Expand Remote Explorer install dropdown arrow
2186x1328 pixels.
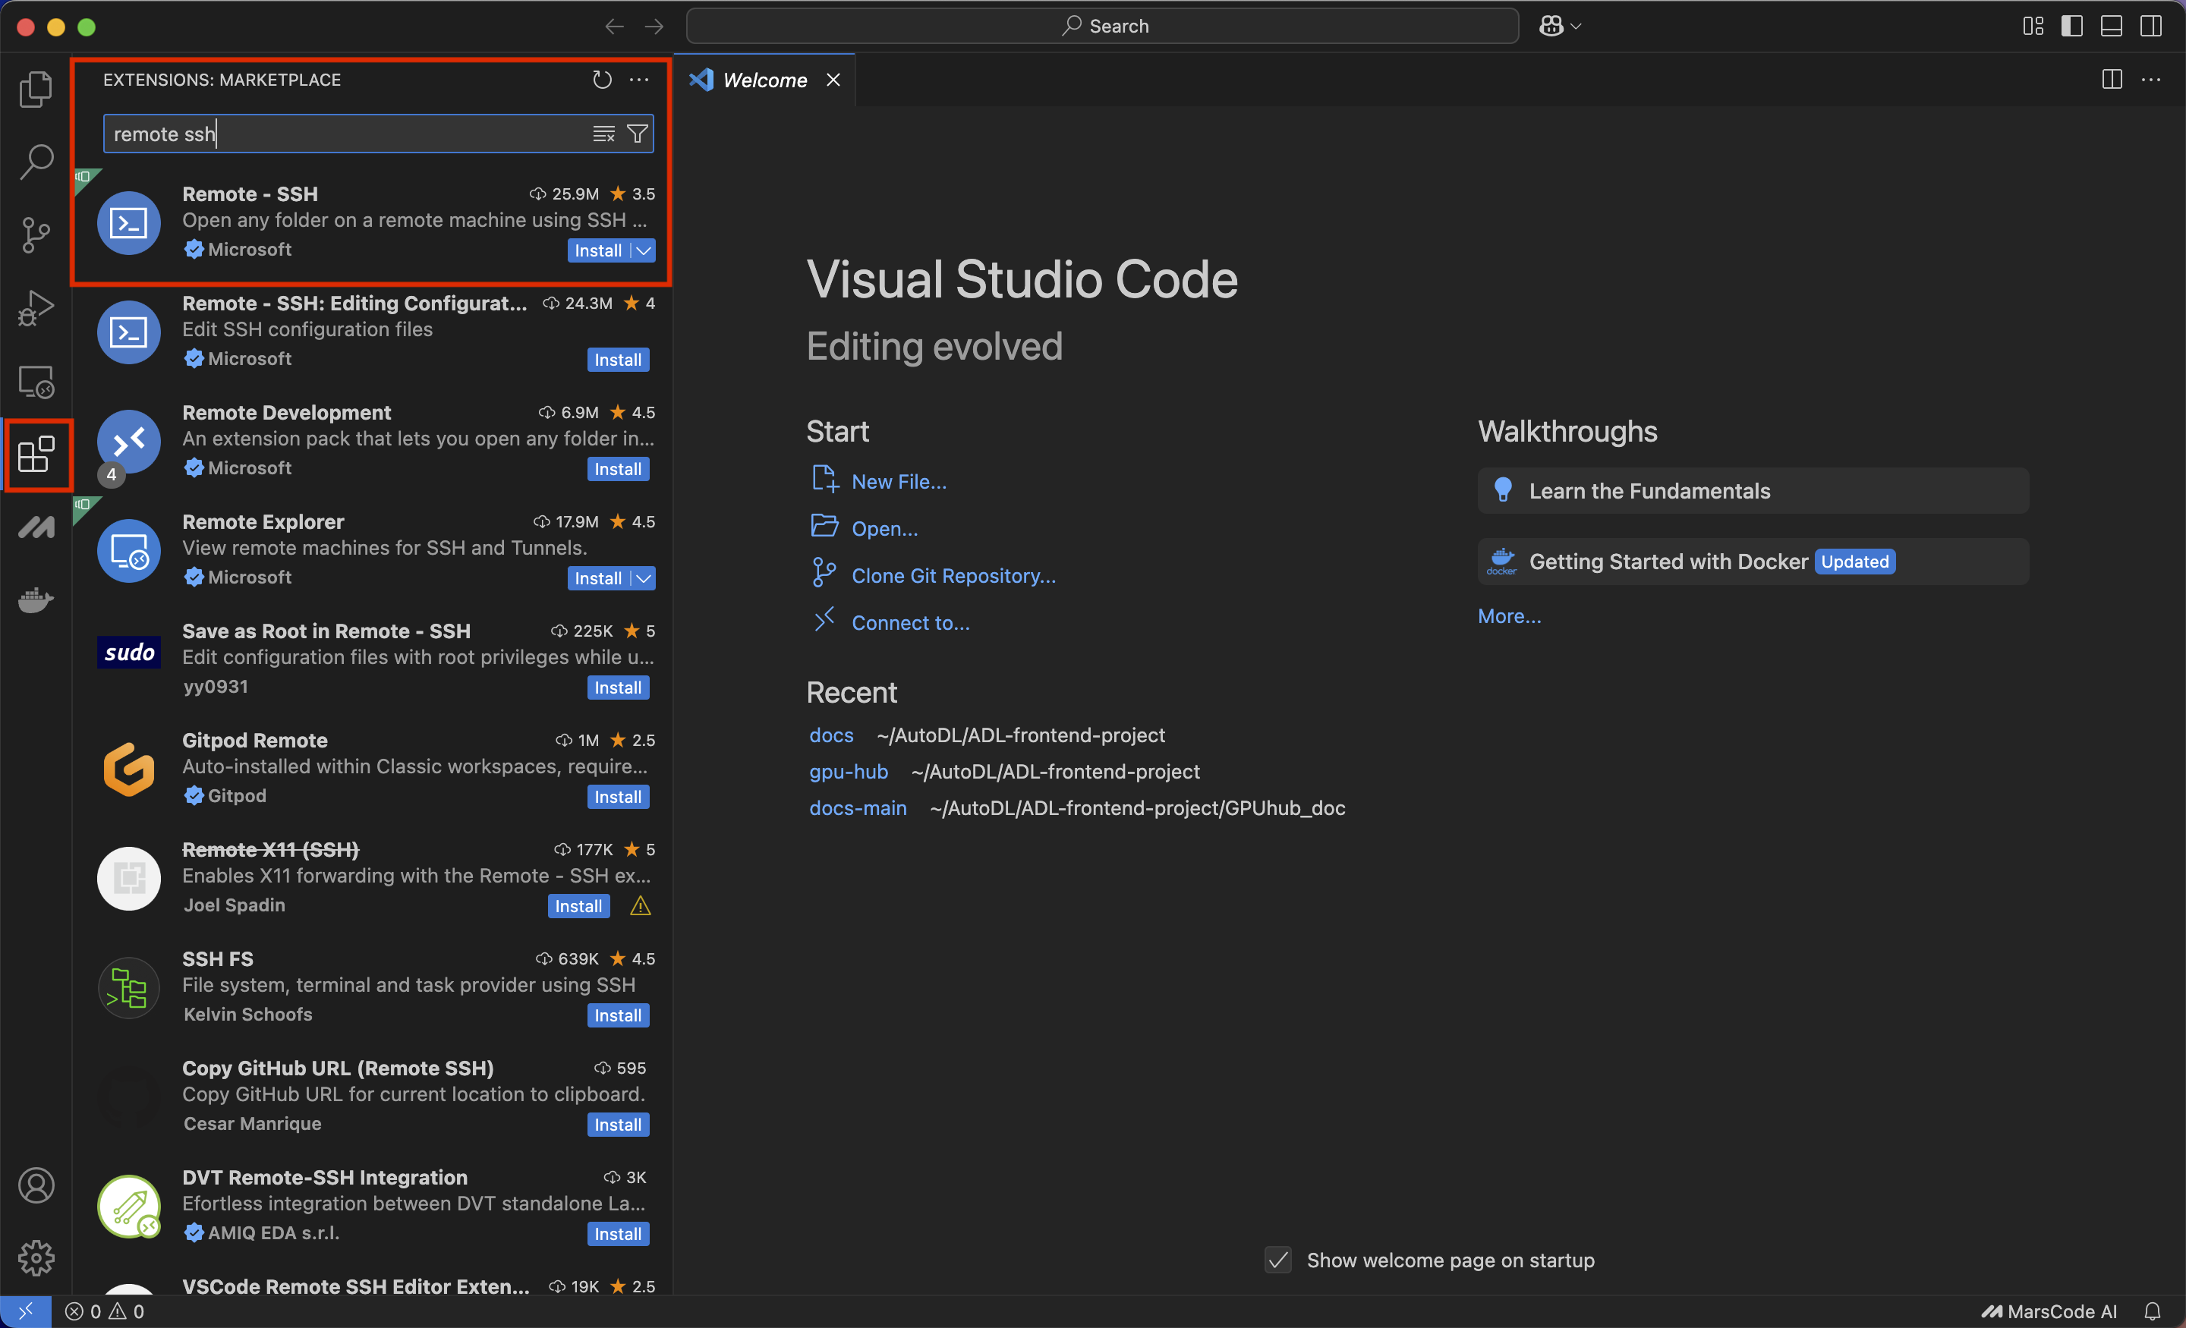(x=644, y=578)
